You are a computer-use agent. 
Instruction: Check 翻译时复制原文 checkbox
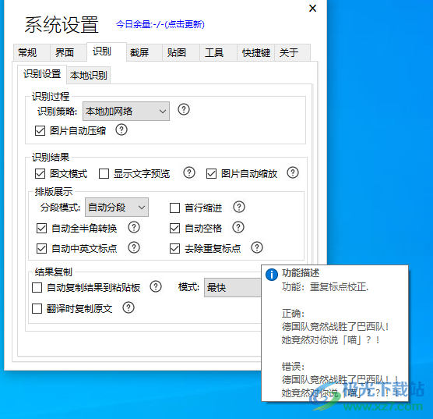click(37, 308)
